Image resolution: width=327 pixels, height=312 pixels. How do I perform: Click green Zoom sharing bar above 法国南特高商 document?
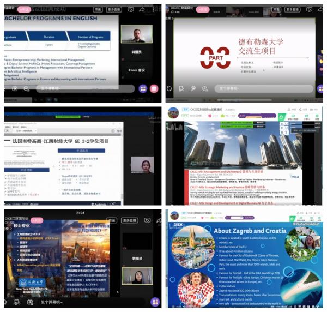pos(68,117)
